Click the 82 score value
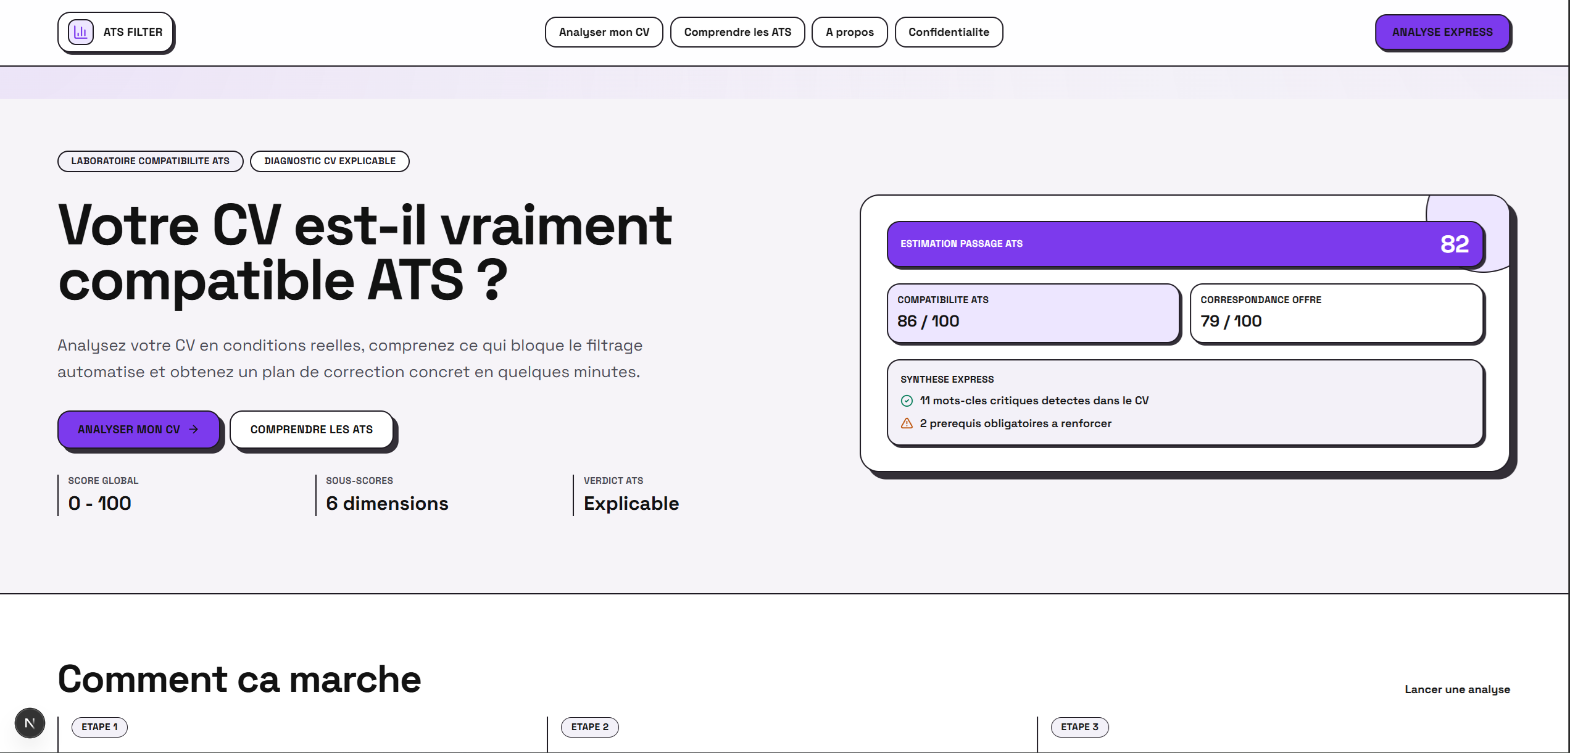Viewport: 1570px width, 753px height. [1455, 244]
